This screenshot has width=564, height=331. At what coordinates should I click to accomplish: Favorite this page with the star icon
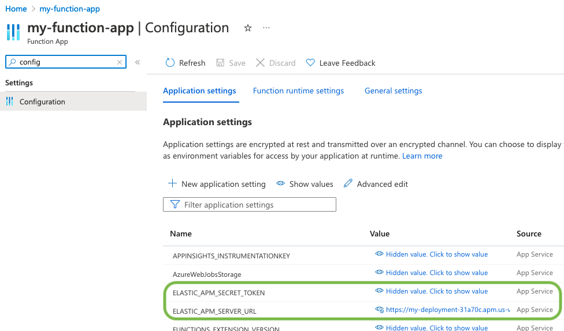point(248,28)
